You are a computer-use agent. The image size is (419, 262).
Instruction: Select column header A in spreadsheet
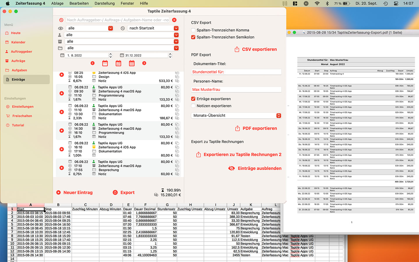[31, 205]
